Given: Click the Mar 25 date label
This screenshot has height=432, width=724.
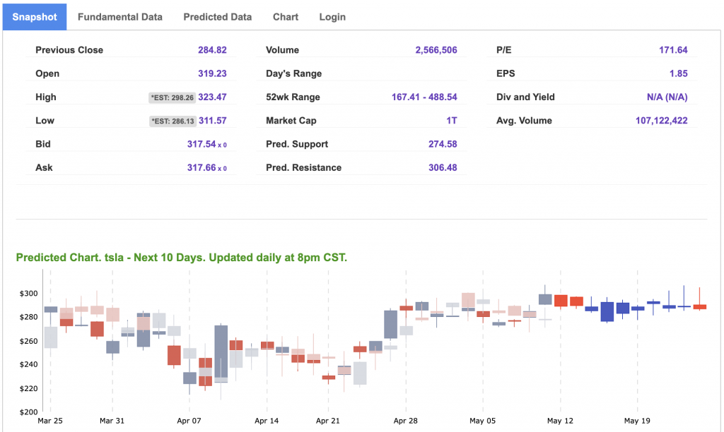Looking at the screenshot, I should 50,421.
